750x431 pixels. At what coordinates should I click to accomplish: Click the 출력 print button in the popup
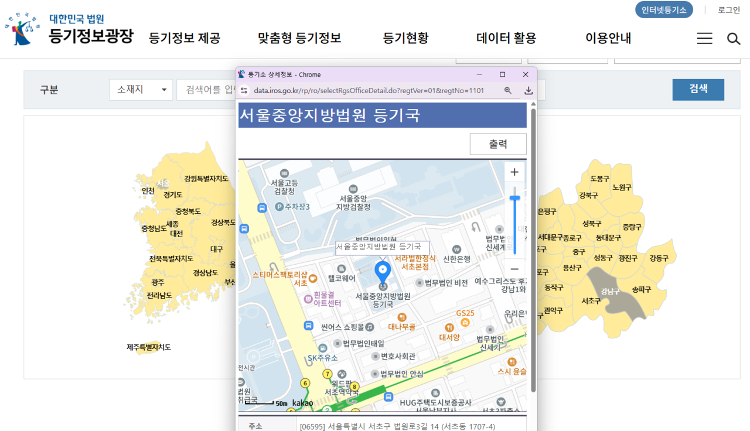(x=498, y=143)
